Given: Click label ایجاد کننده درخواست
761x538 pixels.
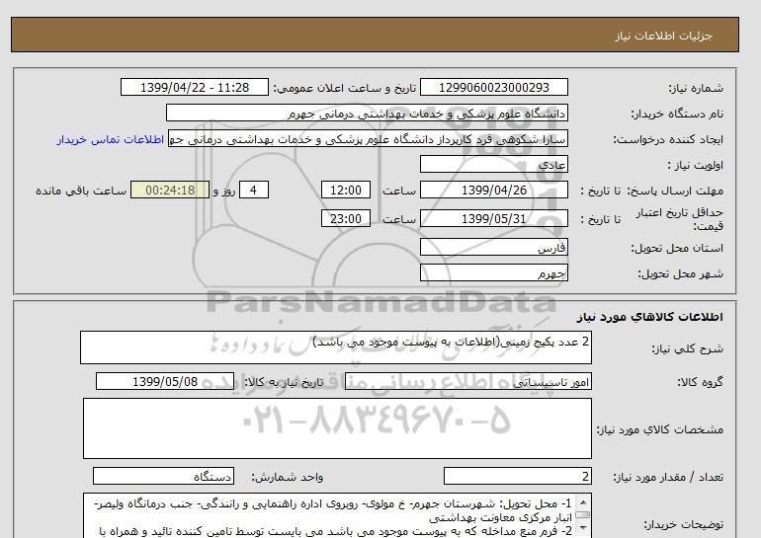Looking at the screenshot, I should 668,139.
